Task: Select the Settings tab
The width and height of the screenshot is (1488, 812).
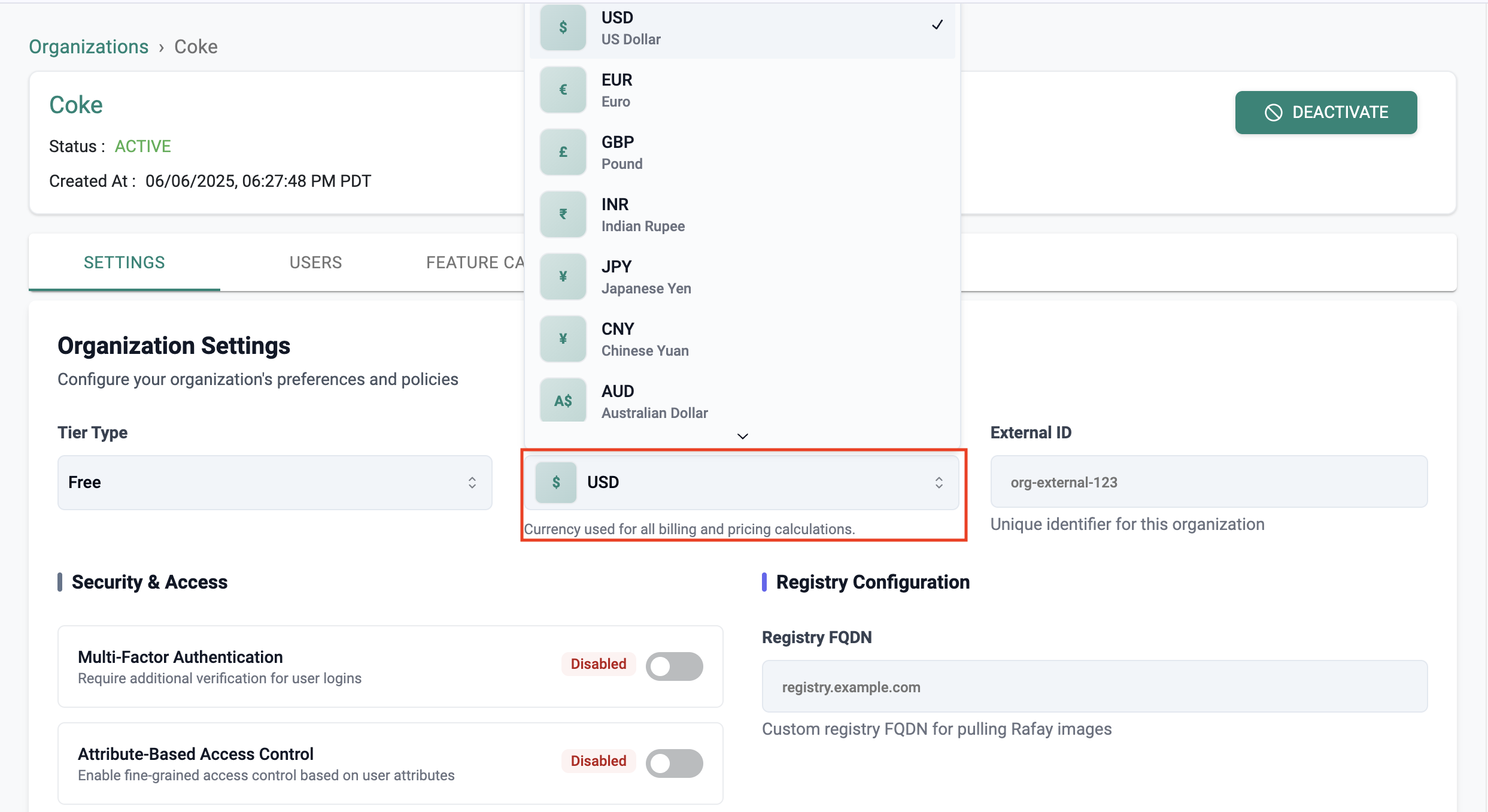Action: point(124,262)
